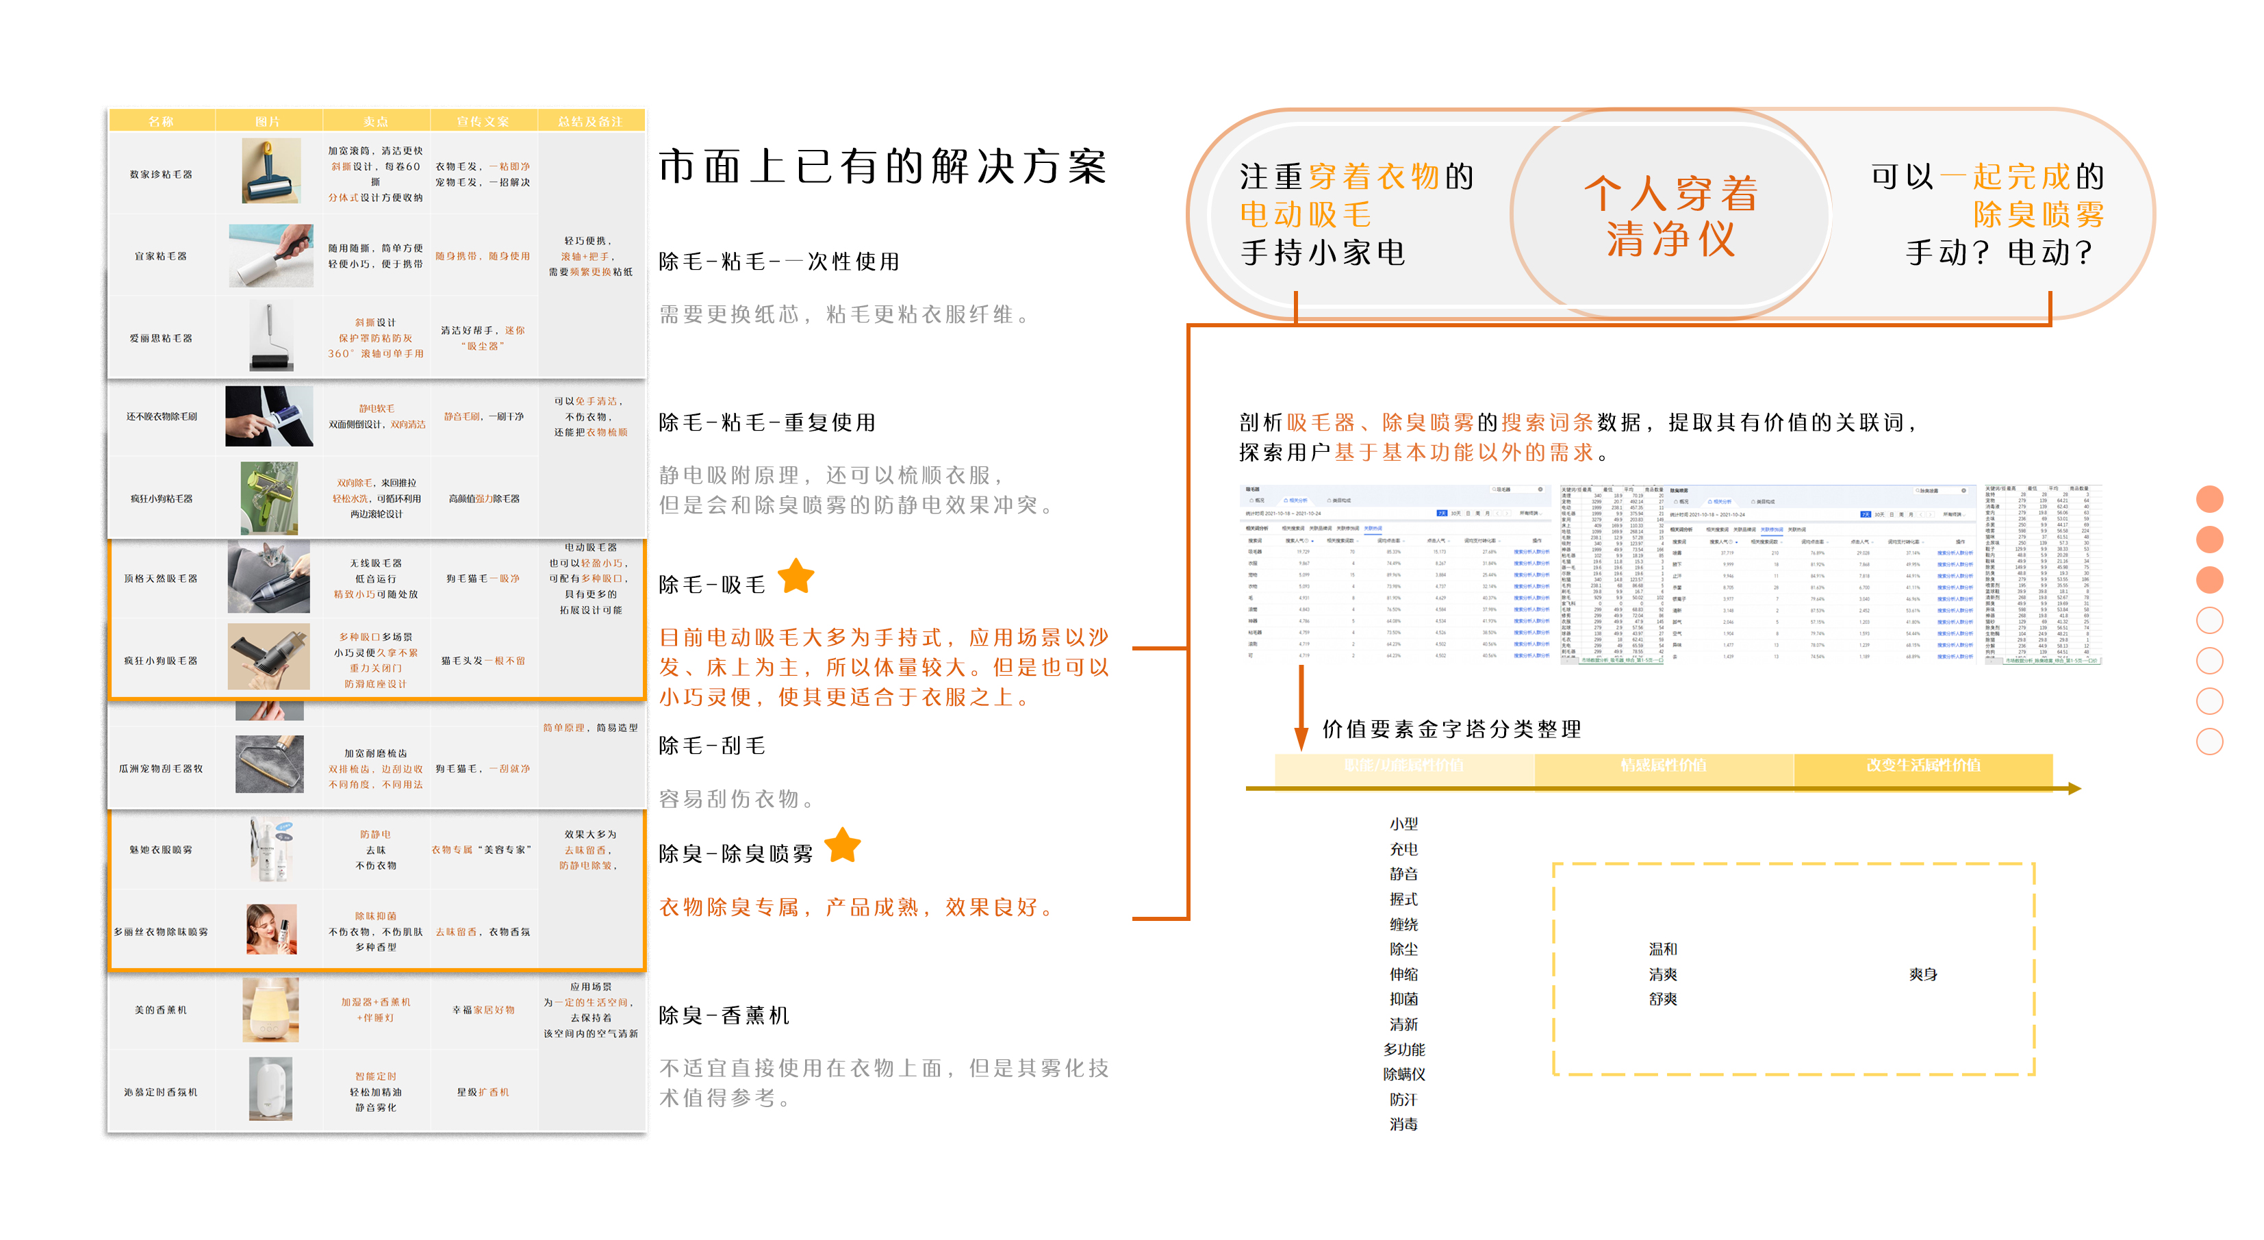Viewport: 2264px width, 1240px height.
Task: Click the 除螨仪 keyword in function list
Action: (1403, 1074)
